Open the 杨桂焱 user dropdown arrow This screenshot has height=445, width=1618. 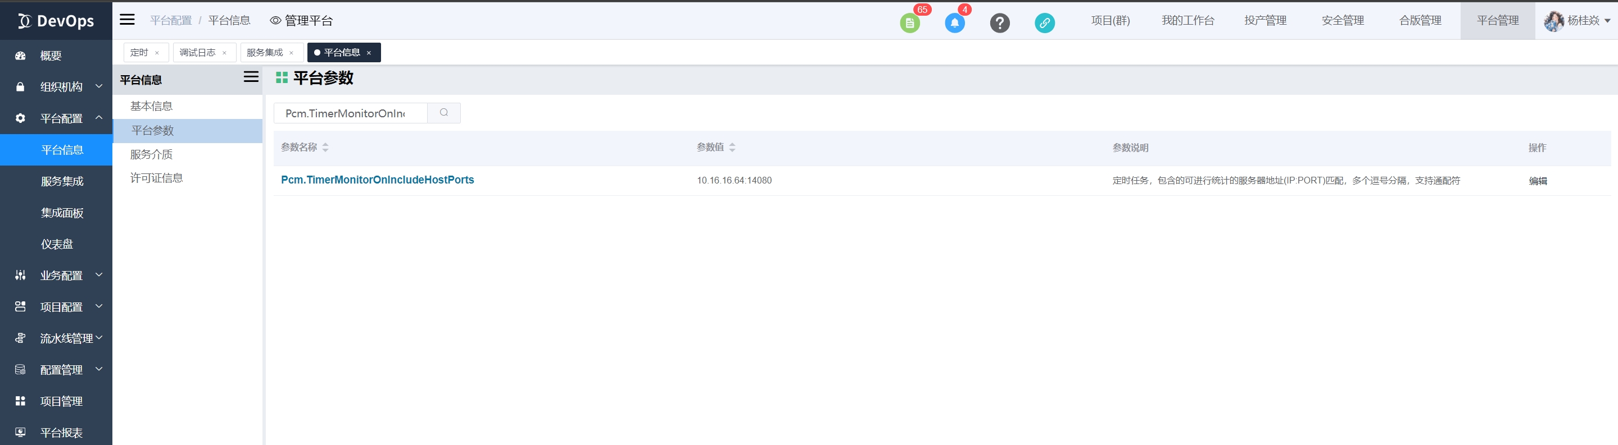coord(1607,21)
